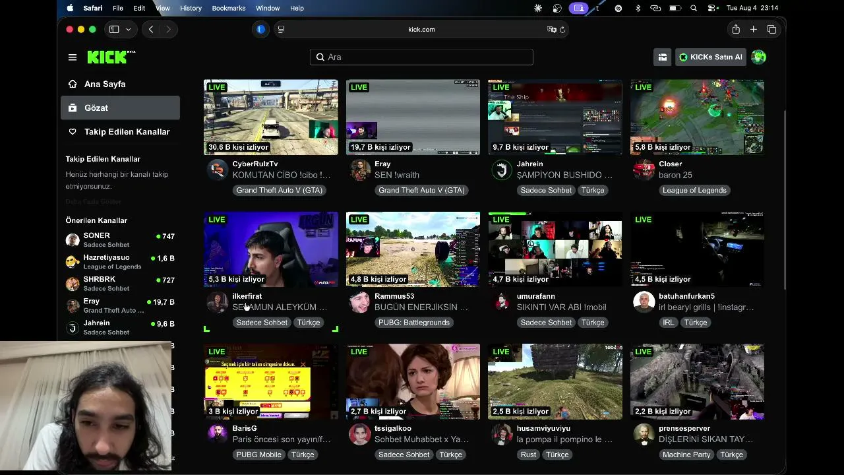Open a new Safari tab
The height and width of the screenshot is (475, 844).
point(754,29)
